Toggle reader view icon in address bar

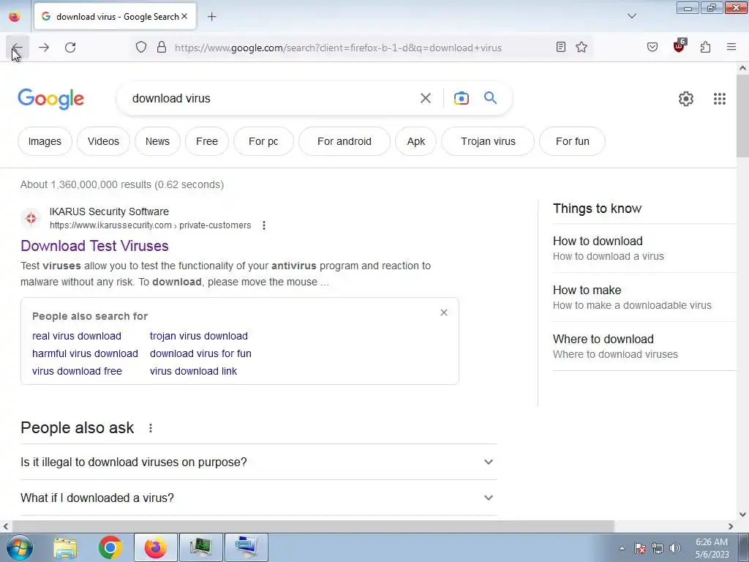pos(561,47)
